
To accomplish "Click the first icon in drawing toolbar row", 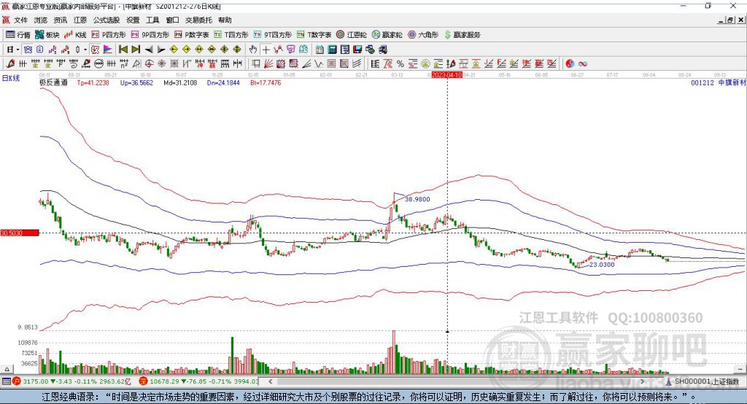I will (10, 63).
